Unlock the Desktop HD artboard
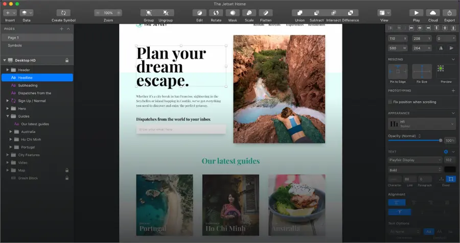This screenshot has width=460, height=243. coord(67,60)
